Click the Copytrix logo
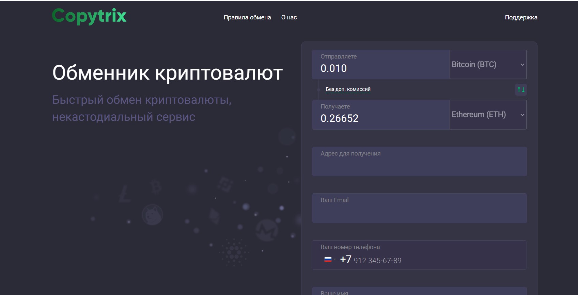This screenshot has width=578, height=295. coord(89,16)
